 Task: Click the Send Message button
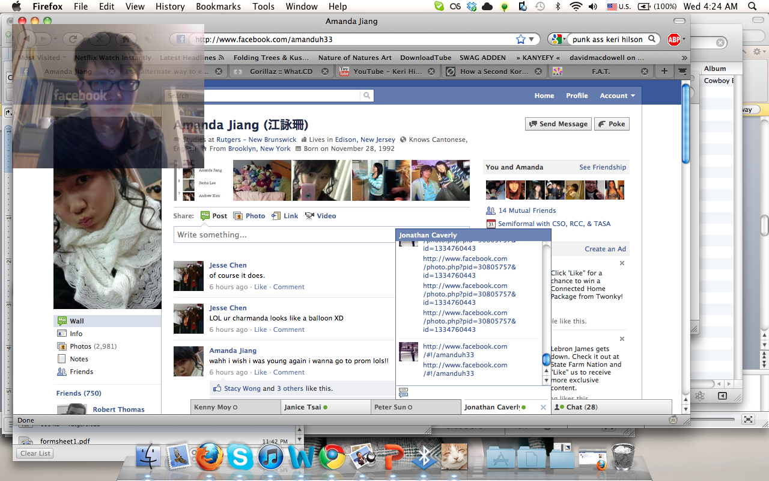pyautogui.click(x=558, y=124)
